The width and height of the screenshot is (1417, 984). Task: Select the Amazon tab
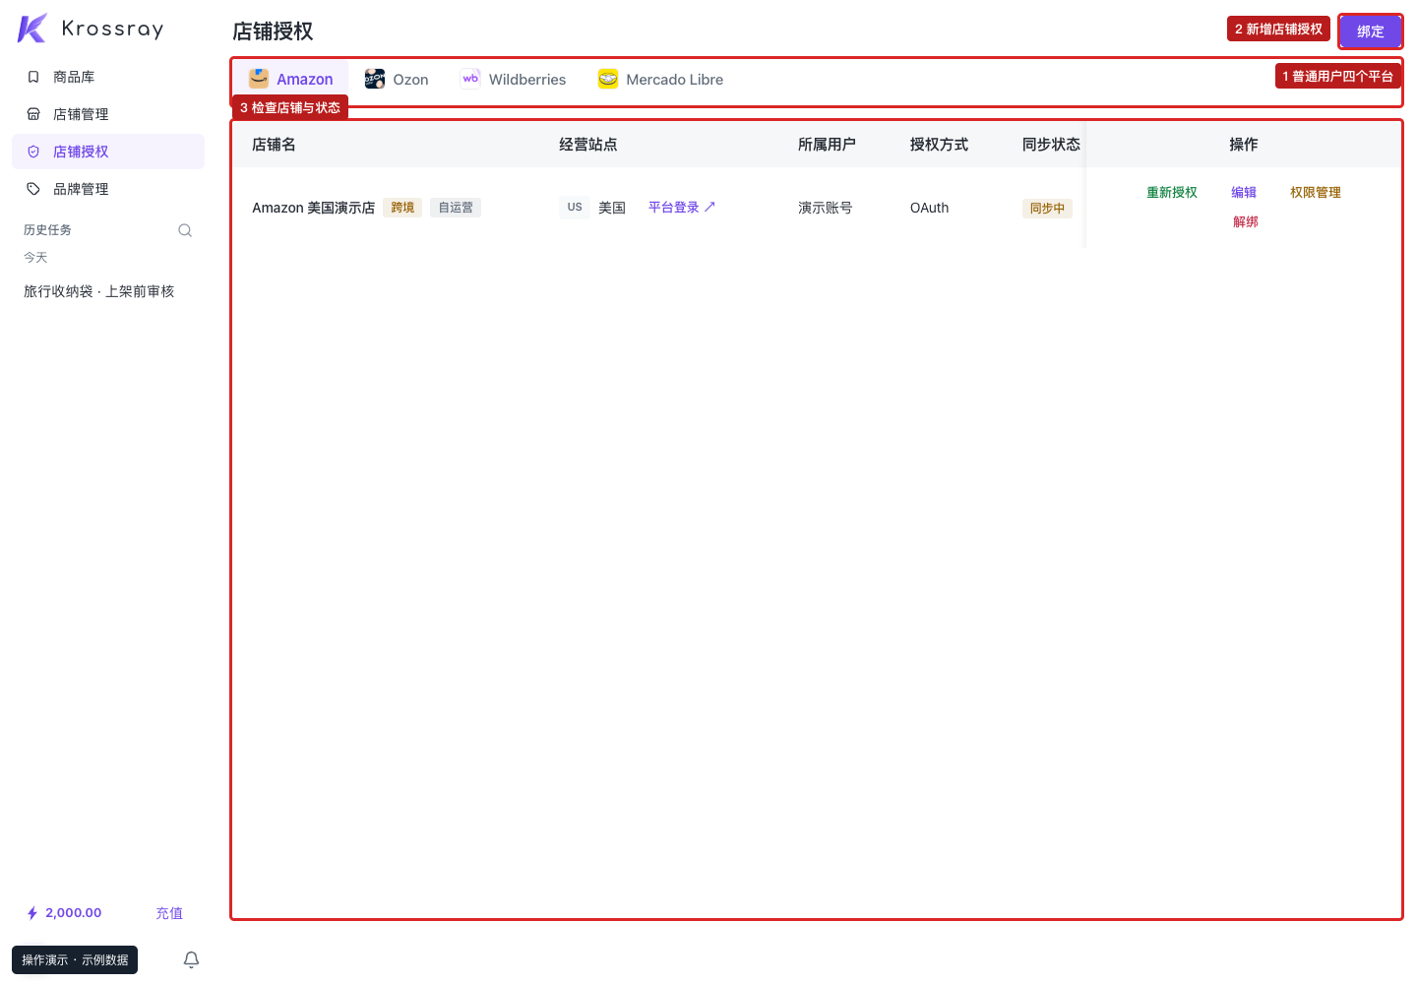(x=290, y=80)
